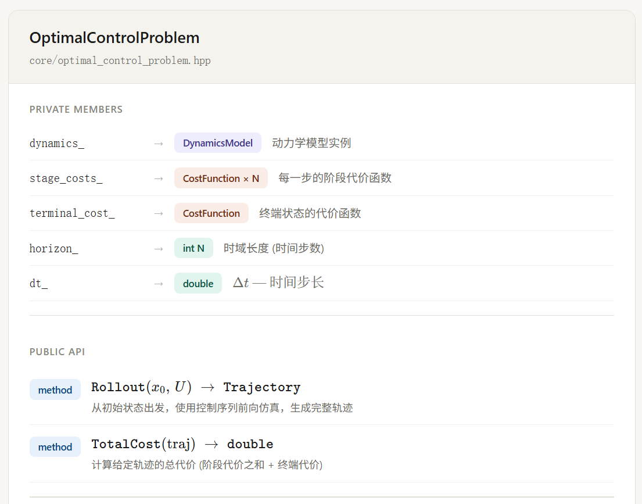Click the DynamicsModel type badge
This screenshot has height=504, width=642.
click(x=217, y=143)
